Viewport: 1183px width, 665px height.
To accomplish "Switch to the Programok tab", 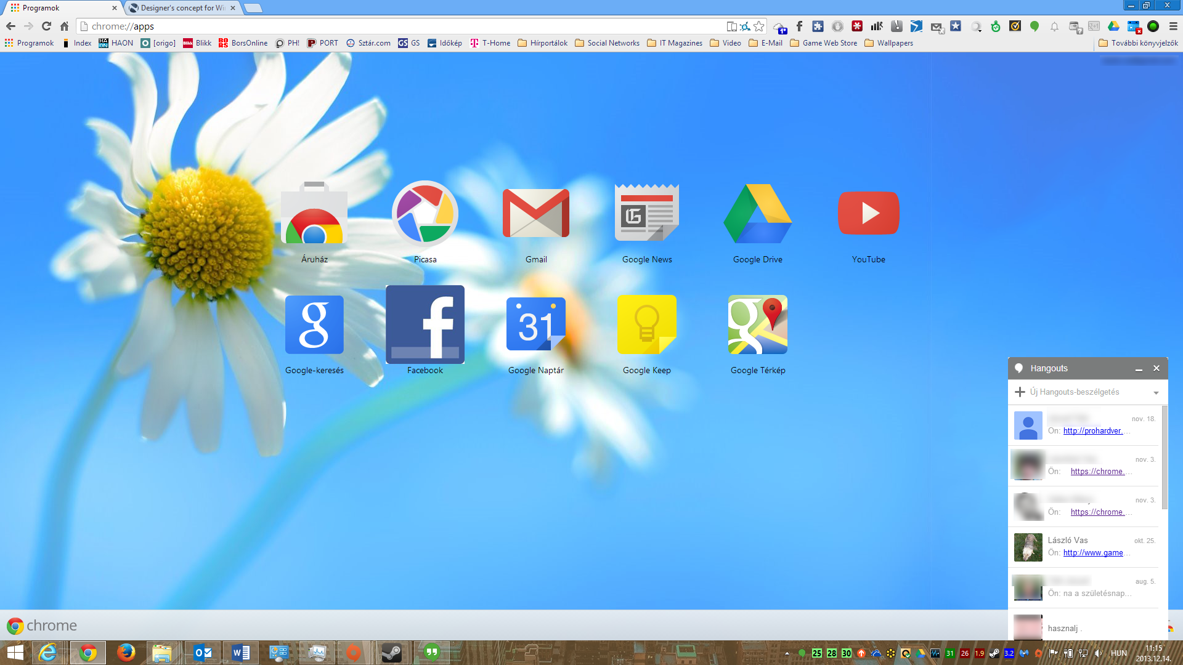I will pos(62,8).
